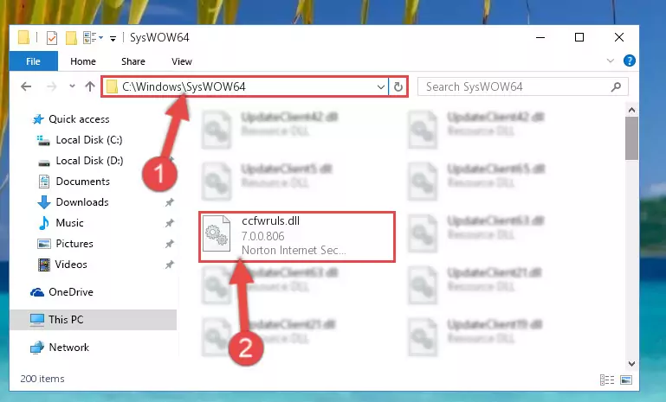The height and width of the screenshot is (402, 666).
Task: Expand the ribbon with the chevron
Action: 611,61
